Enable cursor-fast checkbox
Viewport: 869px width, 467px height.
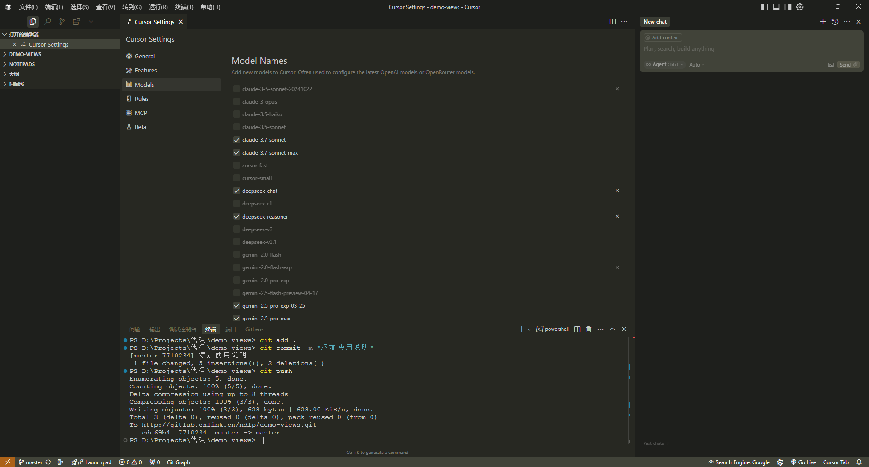[236, 165]
